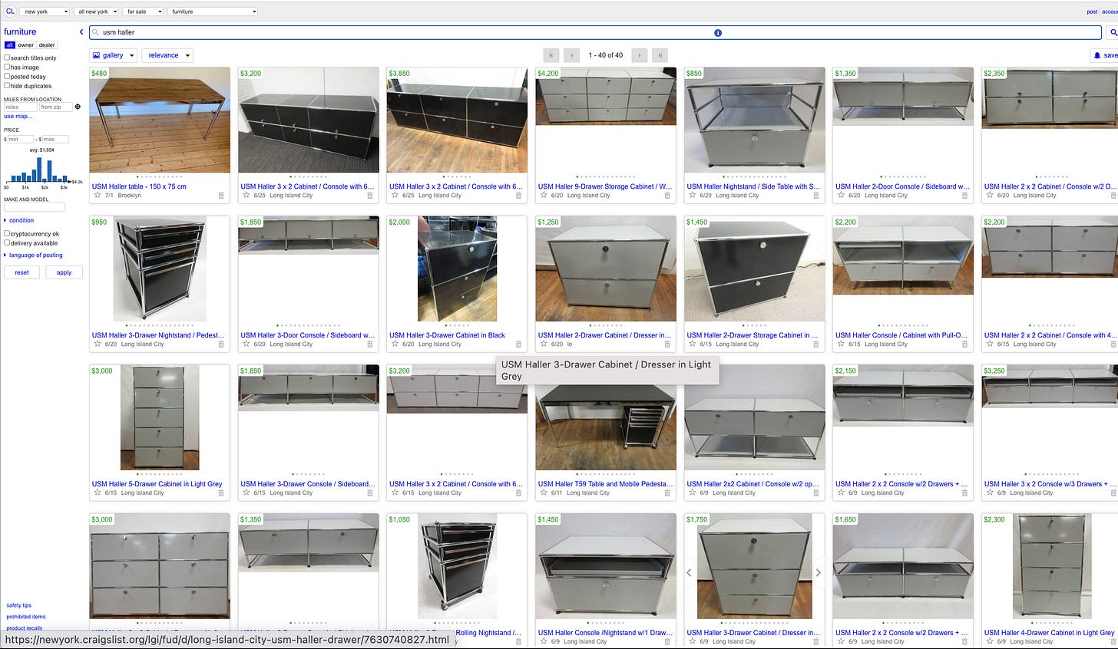Click the CL craigslist logo

(10, 12)
